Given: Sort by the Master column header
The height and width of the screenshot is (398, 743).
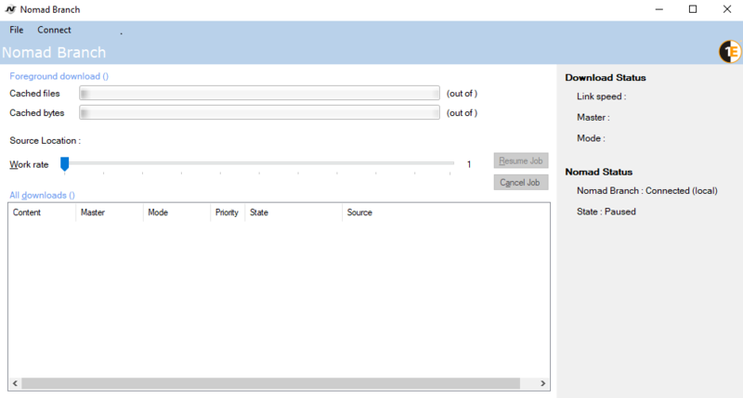Looking at the screenshot, I should click(x=110, y=212).
